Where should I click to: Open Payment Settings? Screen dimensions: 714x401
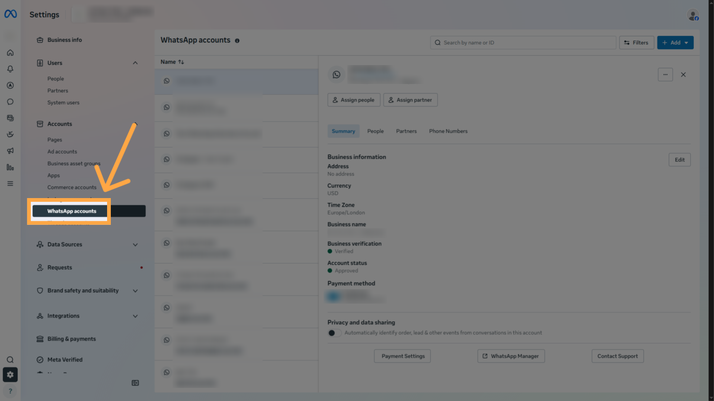403,356
